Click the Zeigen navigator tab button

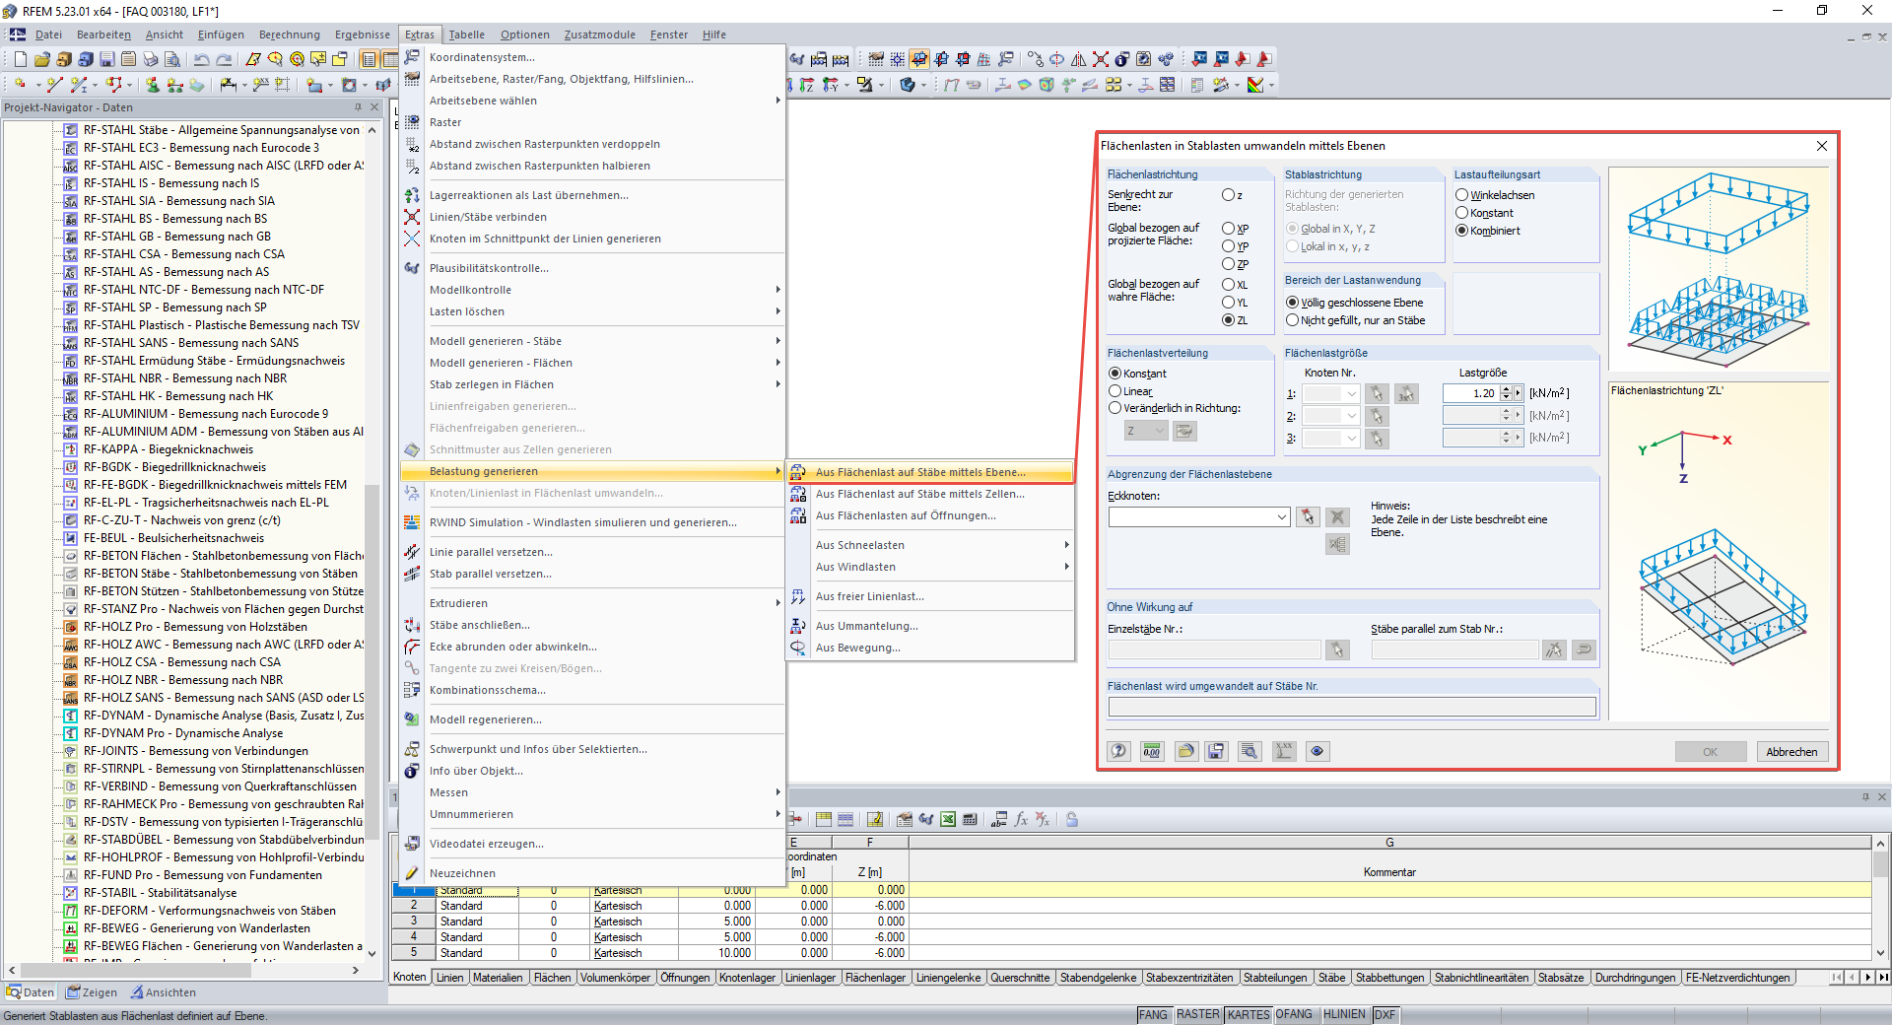tap(92, 992)
